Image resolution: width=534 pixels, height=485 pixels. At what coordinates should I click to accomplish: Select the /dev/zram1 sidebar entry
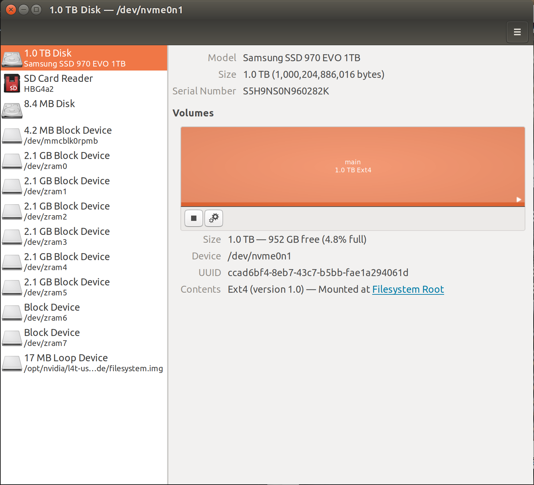pyautogui.click(x=67, y=185)
